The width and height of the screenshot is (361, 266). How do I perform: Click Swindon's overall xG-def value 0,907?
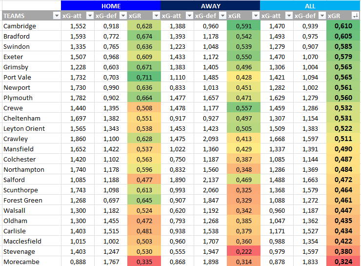[310, 46]
